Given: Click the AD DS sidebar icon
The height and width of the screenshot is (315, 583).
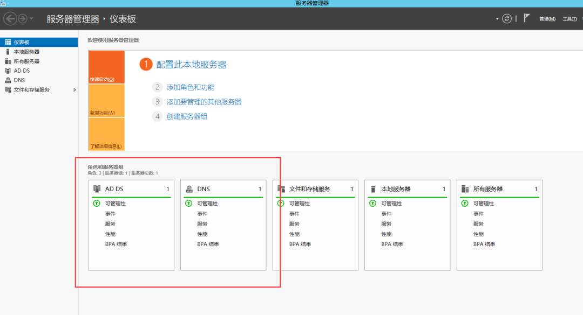Looking at the screenshot, I should (x=8, y=71).
